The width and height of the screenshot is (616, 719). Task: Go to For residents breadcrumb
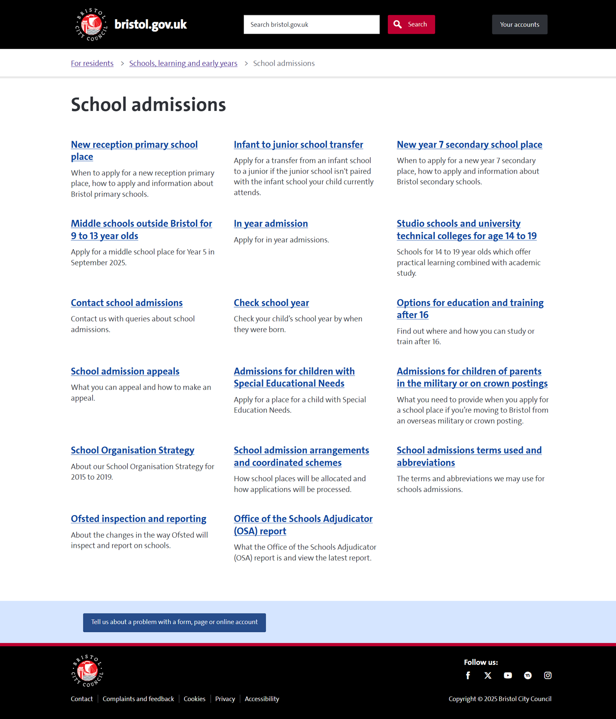pos(92,63)
